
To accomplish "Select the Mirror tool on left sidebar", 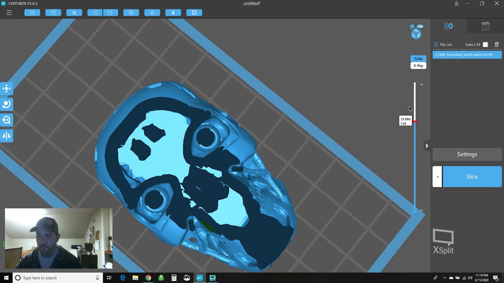I will [6, 136].
